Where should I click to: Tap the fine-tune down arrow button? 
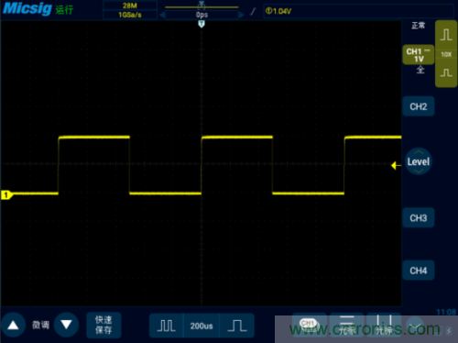(66, 325)
